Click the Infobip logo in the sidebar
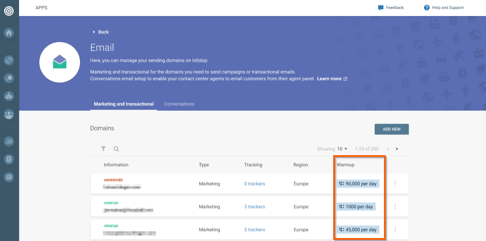Viewport: 486px width, 241px height. (9, 11)
